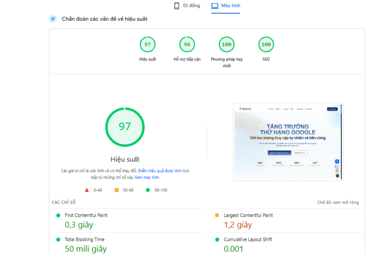Click the First Contentful Paint metric name
This screenshot has height=254, width=381.
point(86,215)
